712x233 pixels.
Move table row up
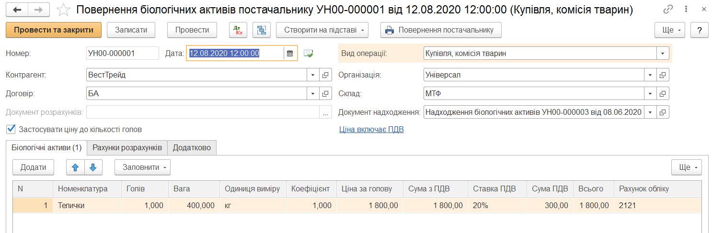(75, 167)
